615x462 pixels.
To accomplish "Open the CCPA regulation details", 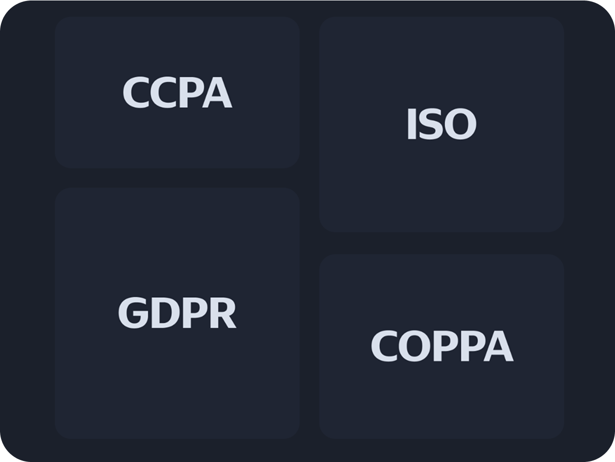I will [177, 93].
